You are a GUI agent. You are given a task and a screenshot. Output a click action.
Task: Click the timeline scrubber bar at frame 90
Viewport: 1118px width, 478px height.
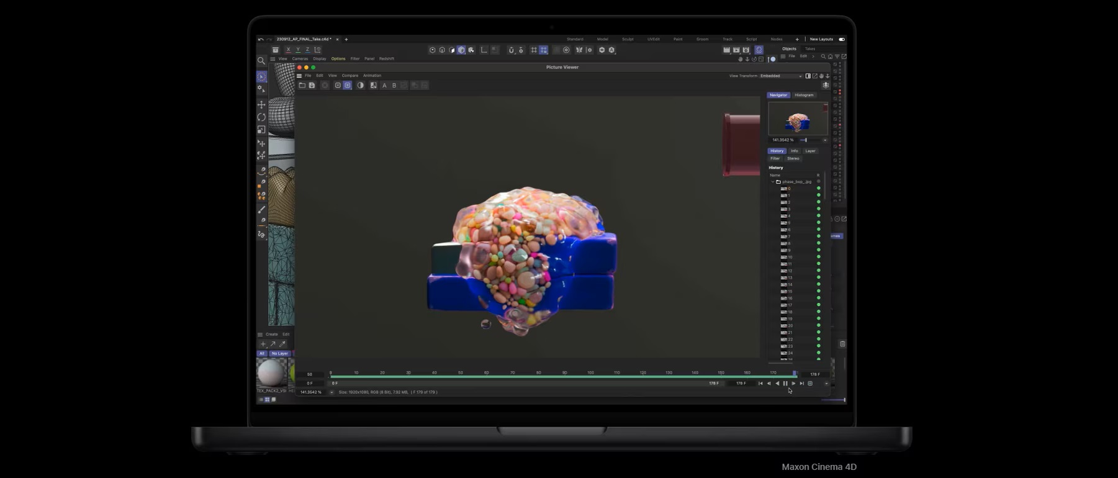click(x=564, y=376)
